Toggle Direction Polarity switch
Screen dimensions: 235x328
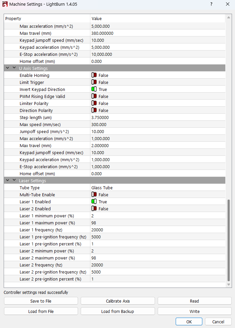pos(94,110)
